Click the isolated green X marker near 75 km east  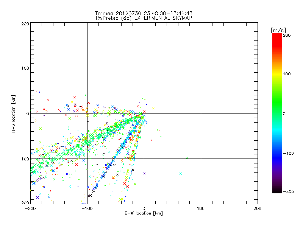[x=187, y=157]
